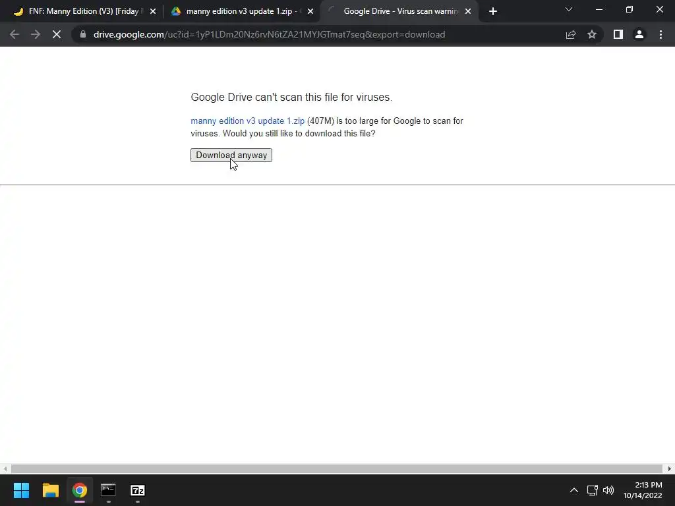Close the FNF: Manny Edition tab

[x=153, y=11]
